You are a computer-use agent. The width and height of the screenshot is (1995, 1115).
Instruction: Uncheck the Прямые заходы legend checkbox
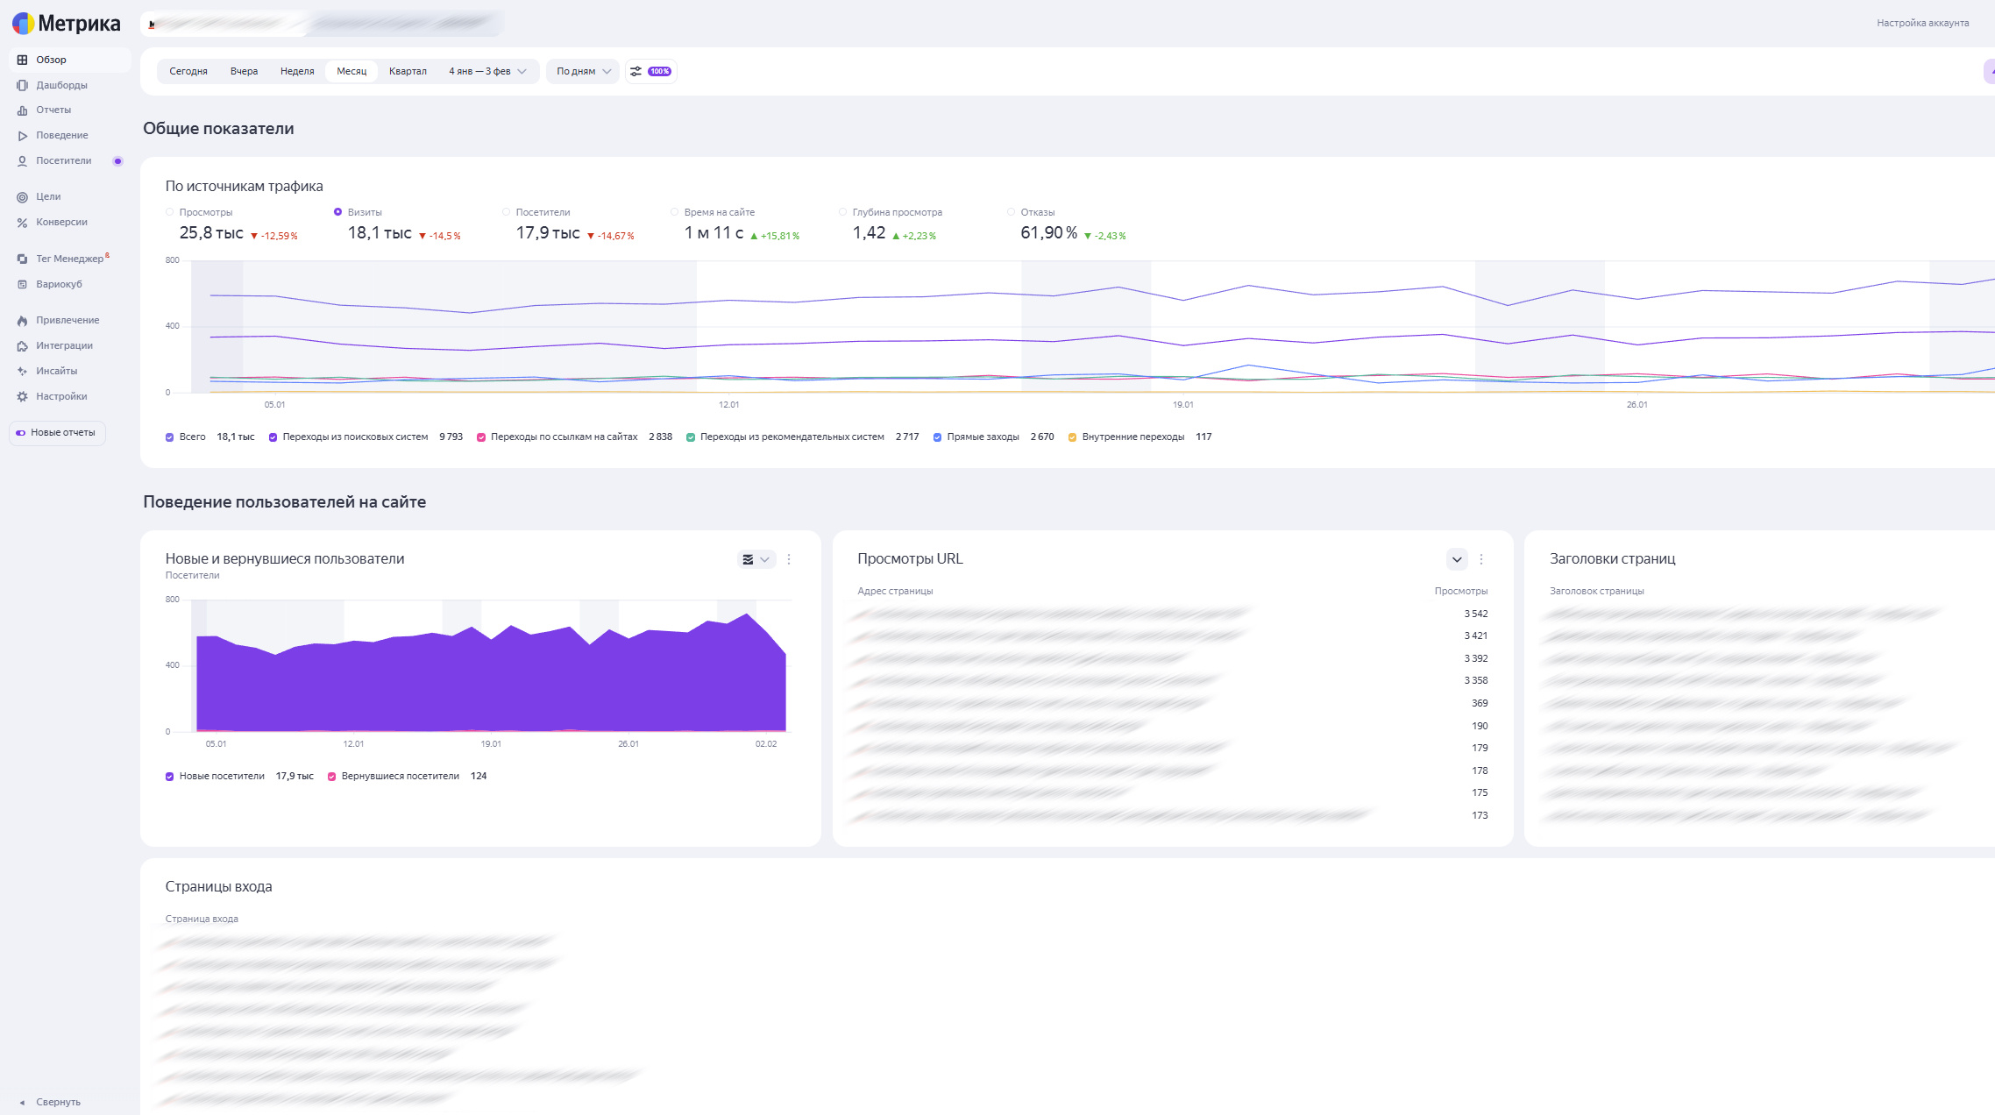[x=937, y=437]
